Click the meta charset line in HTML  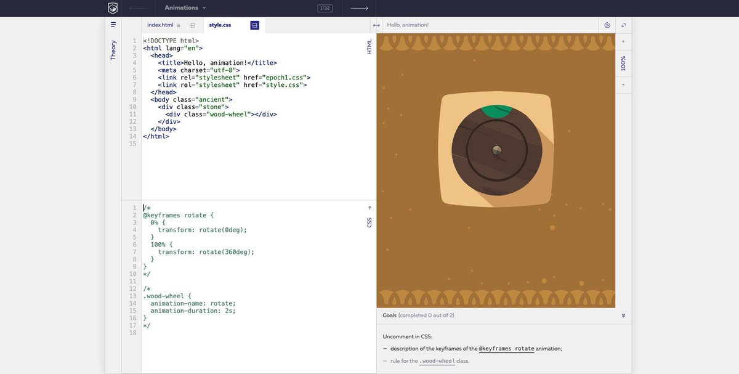pos(198,70)
